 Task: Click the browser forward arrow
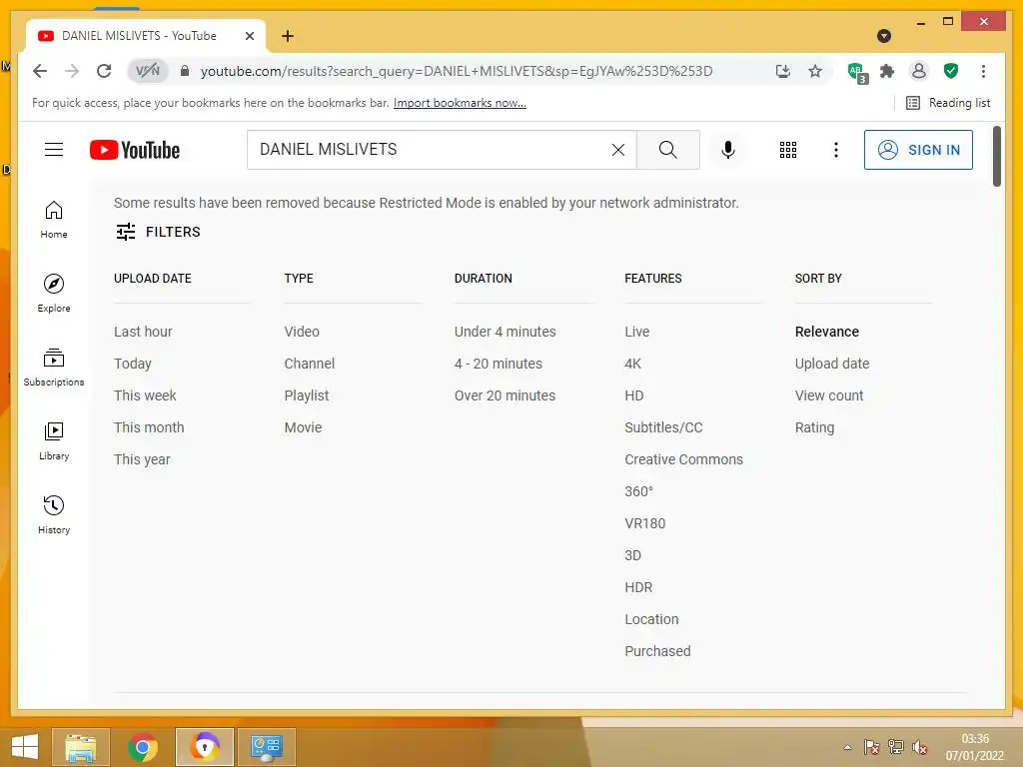pos(72,71)
